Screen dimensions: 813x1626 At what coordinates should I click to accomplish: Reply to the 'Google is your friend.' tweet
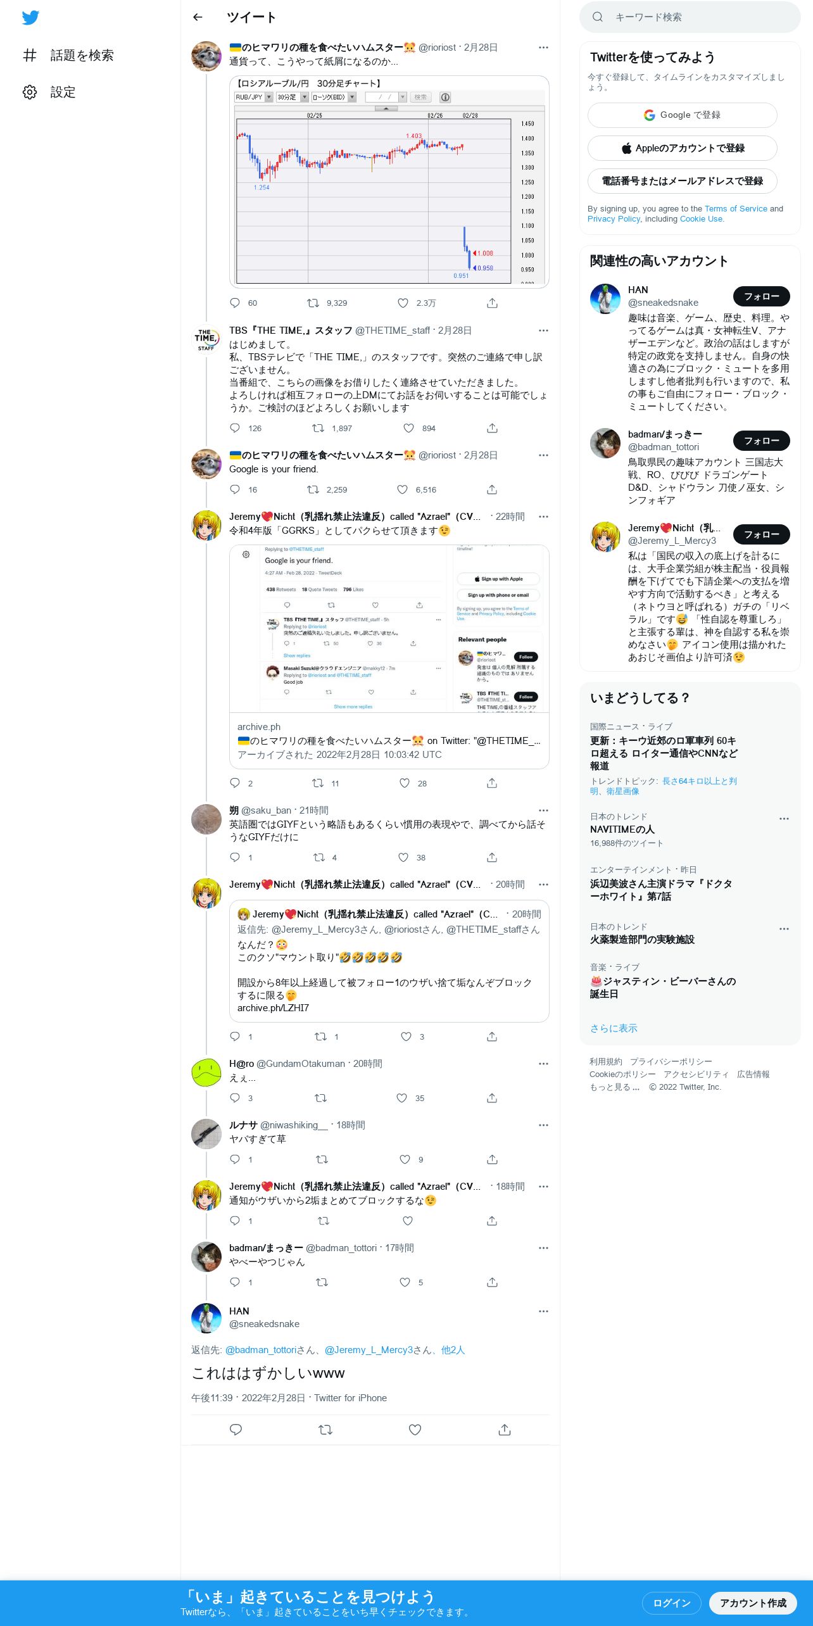(235, 490)
